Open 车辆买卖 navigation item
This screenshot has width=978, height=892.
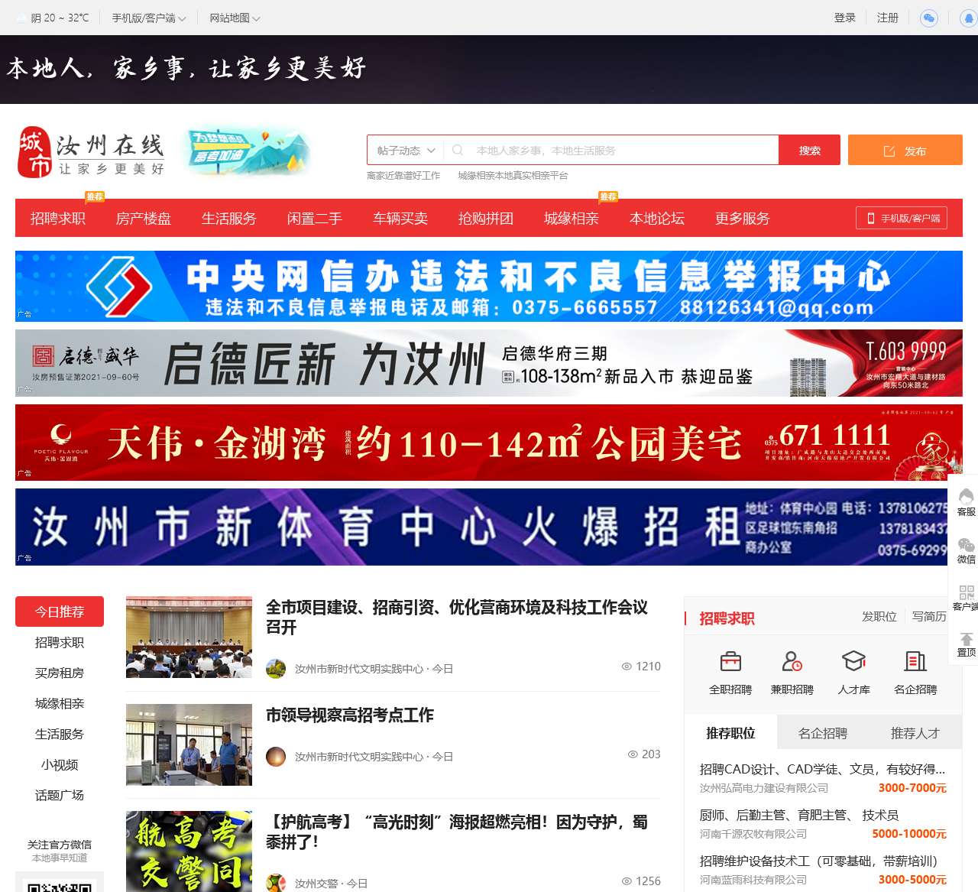tap(400, 219)
